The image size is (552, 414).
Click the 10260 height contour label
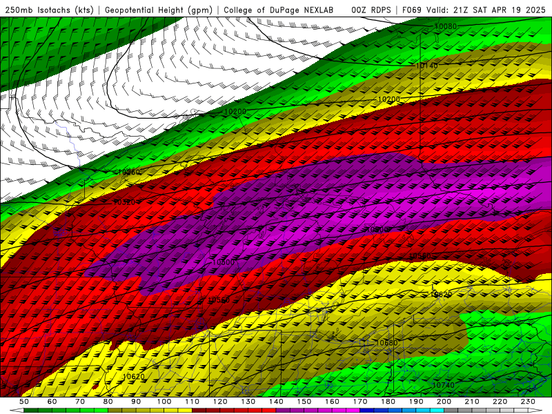(x=129, y=172)
